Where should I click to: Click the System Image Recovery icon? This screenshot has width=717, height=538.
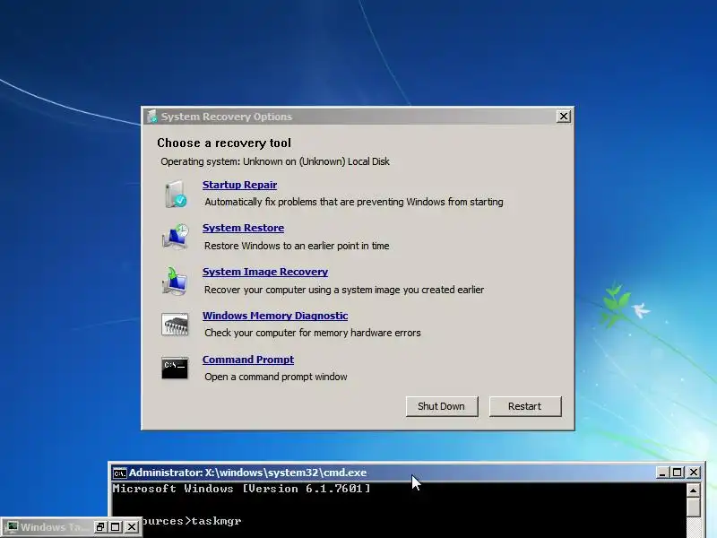175,281
